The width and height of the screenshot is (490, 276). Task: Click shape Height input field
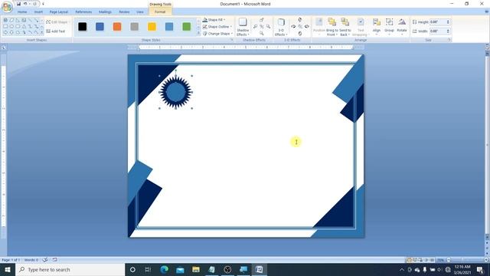(x=437, y=22)
